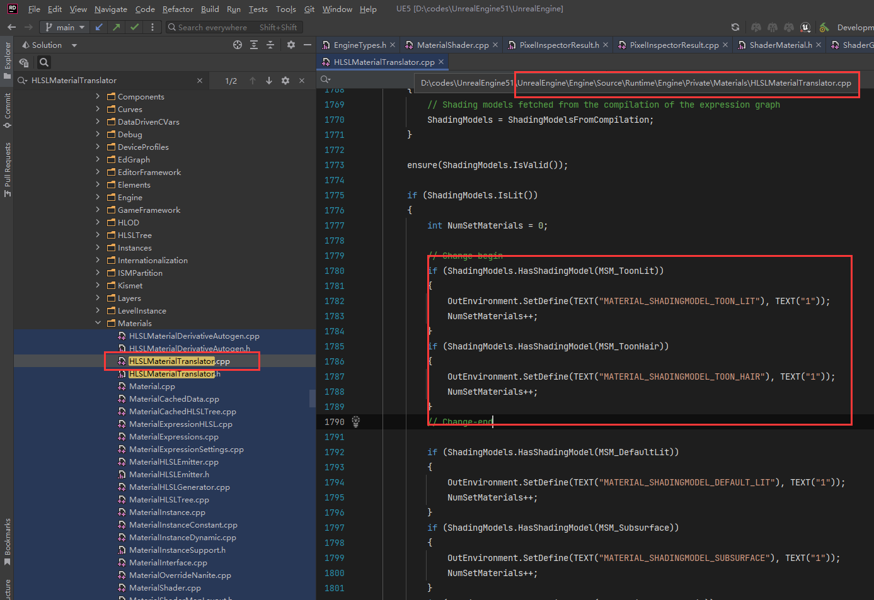Attach to Unreal Engine via the UE icon
Viewport: 874px width, 600px height.
coord(805,28)
